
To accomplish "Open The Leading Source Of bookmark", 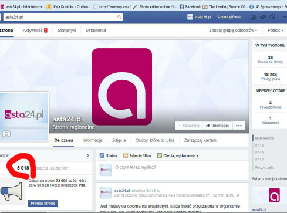I will point(225,6).
